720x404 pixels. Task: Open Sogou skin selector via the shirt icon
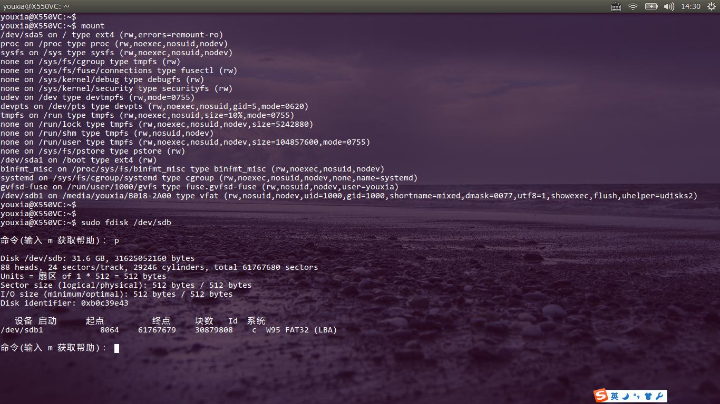click(x=648, y=396)
